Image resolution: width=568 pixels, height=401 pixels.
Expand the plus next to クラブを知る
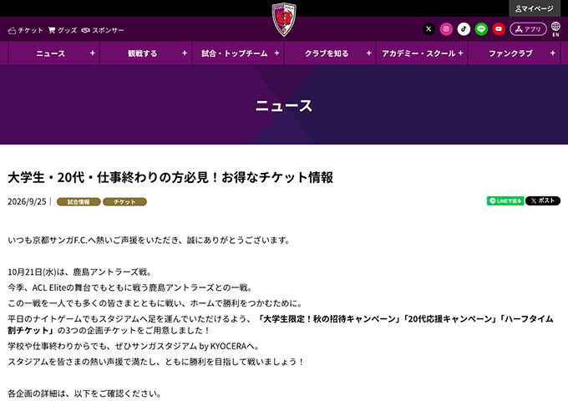[368, 53]
